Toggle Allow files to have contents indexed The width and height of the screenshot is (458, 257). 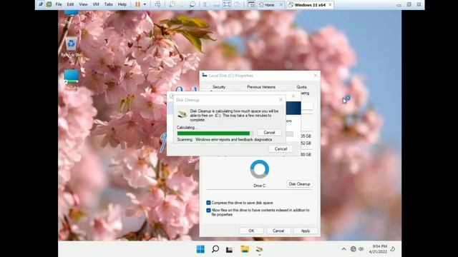(x=208, y=210)
